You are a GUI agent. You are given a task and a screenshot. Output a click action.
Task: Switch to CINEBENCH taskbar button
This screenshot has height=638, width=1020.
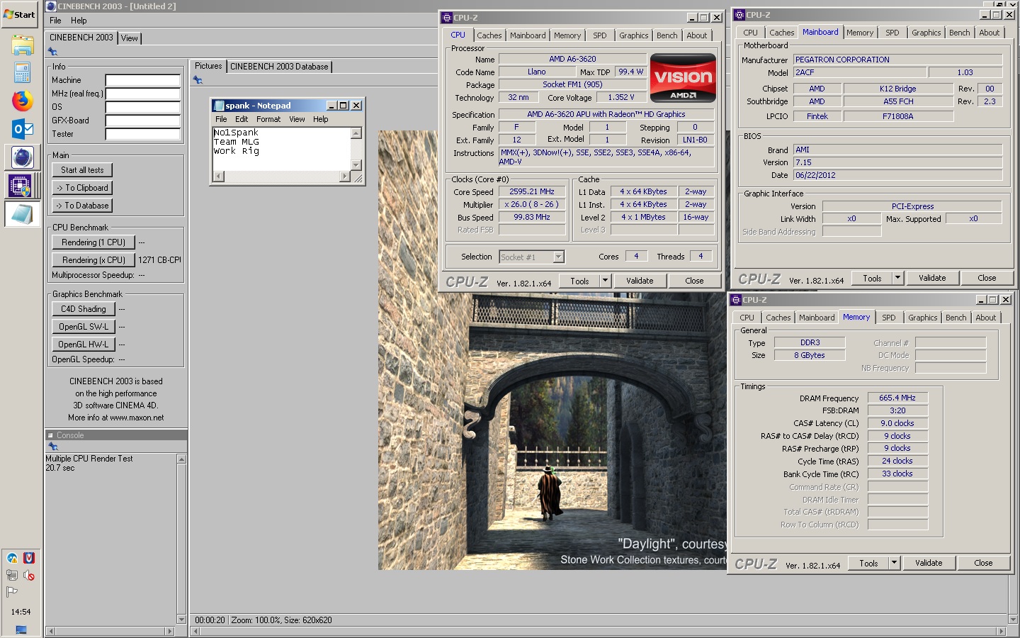click(22, 157)
